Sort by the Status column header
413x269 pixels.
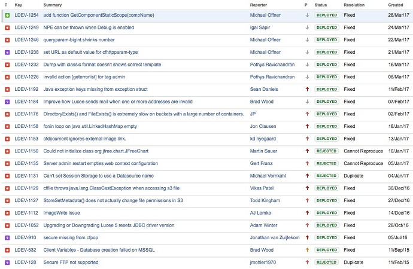pyautogui.click(x=321, y=5)
